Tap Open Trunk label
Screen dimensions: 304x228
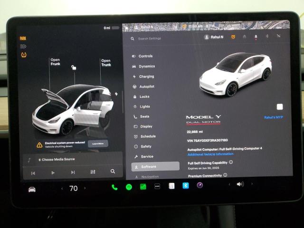(x=106, y=63)
